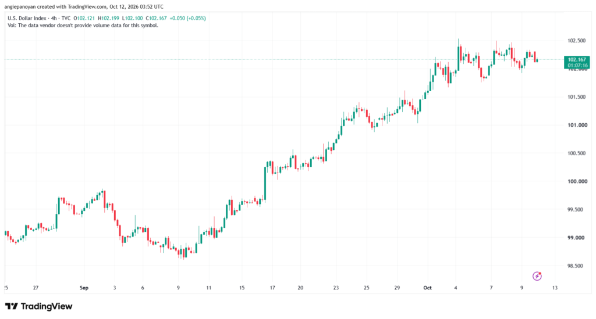Click the low value "L102.100"
Viewport: 596px width, 319px height.
[132, 18]
